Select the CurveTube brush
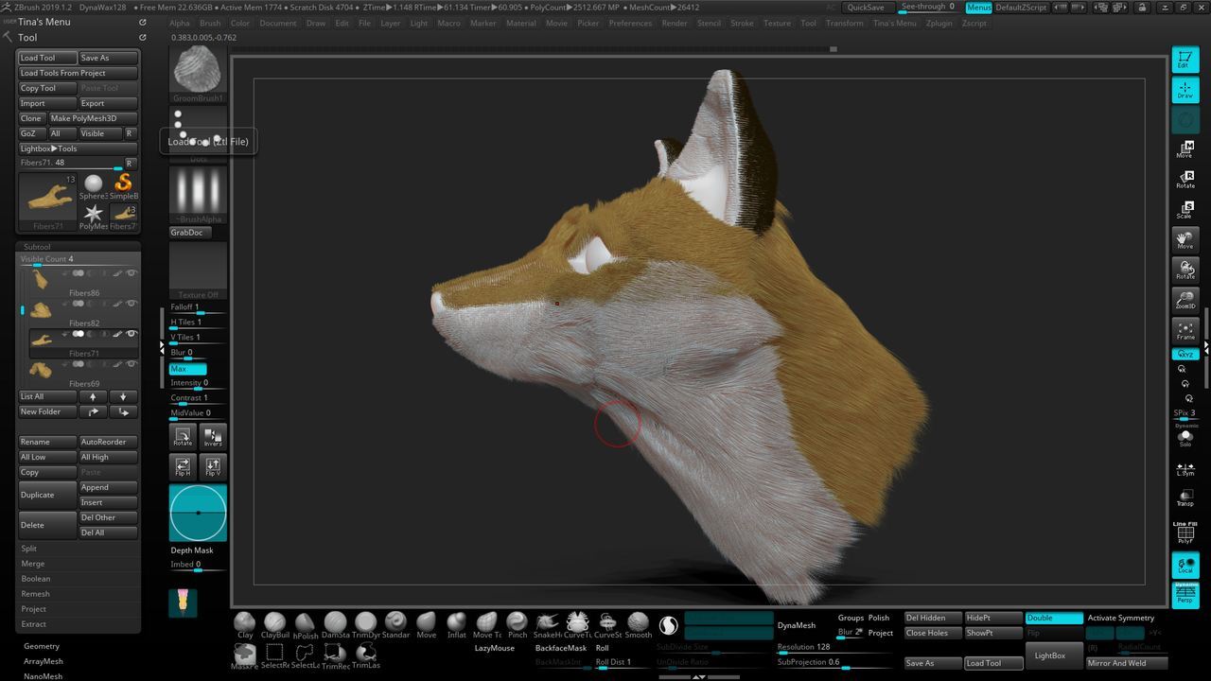1211x681 pixels. (578, 625)
